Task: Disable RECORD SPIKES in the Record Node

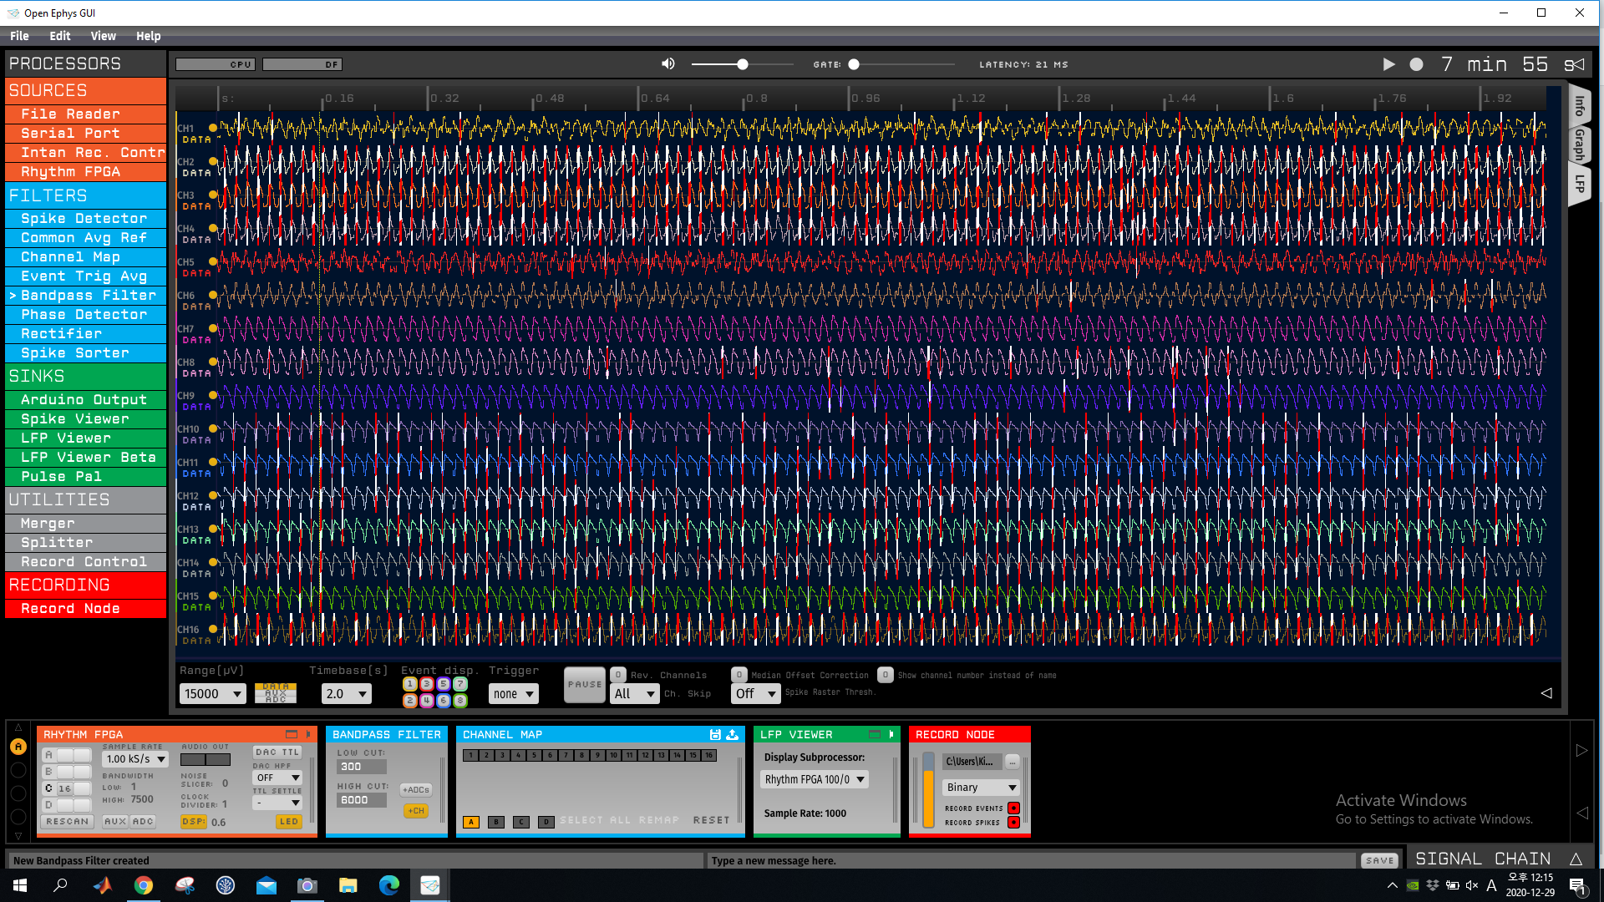Action: [1013, 822]
